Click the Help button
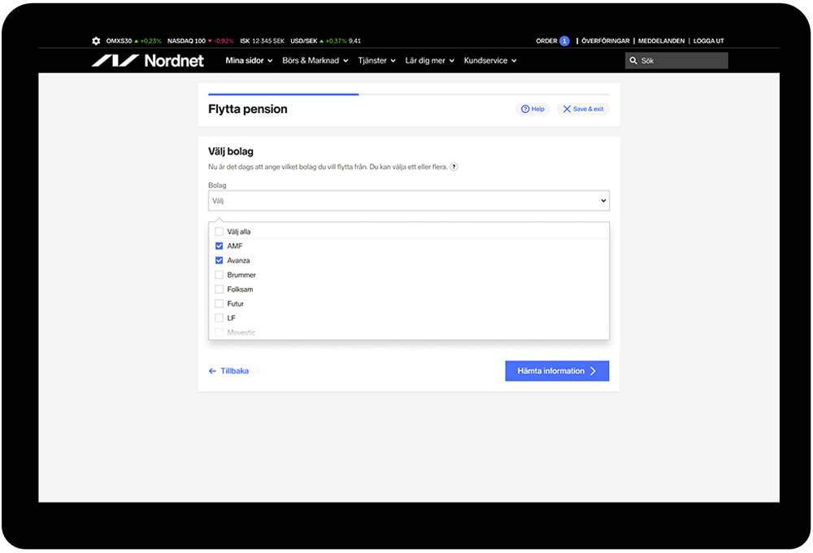 (x=533, y=109)
